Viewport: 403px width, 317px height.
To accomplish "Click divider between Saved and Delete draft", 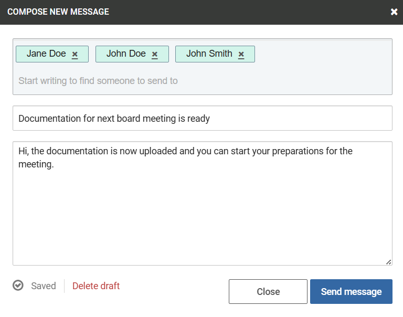I will (x=64, y=286).
